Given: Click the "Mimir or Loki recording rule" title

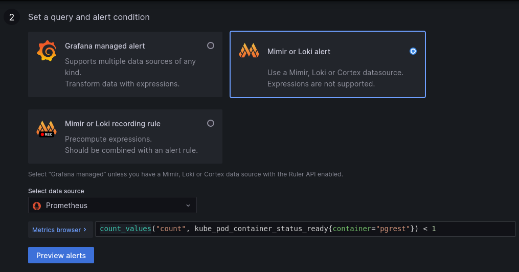Looking at the screenshot, I should (112, 124).
